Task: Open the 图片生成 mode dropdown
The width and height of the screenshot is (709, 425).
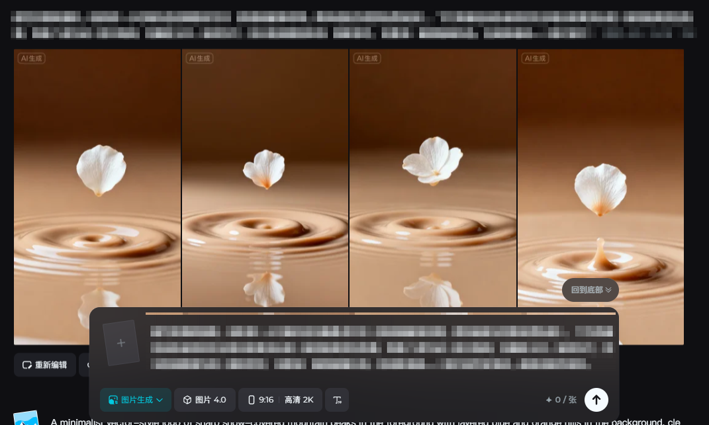Action: [136, 400]
